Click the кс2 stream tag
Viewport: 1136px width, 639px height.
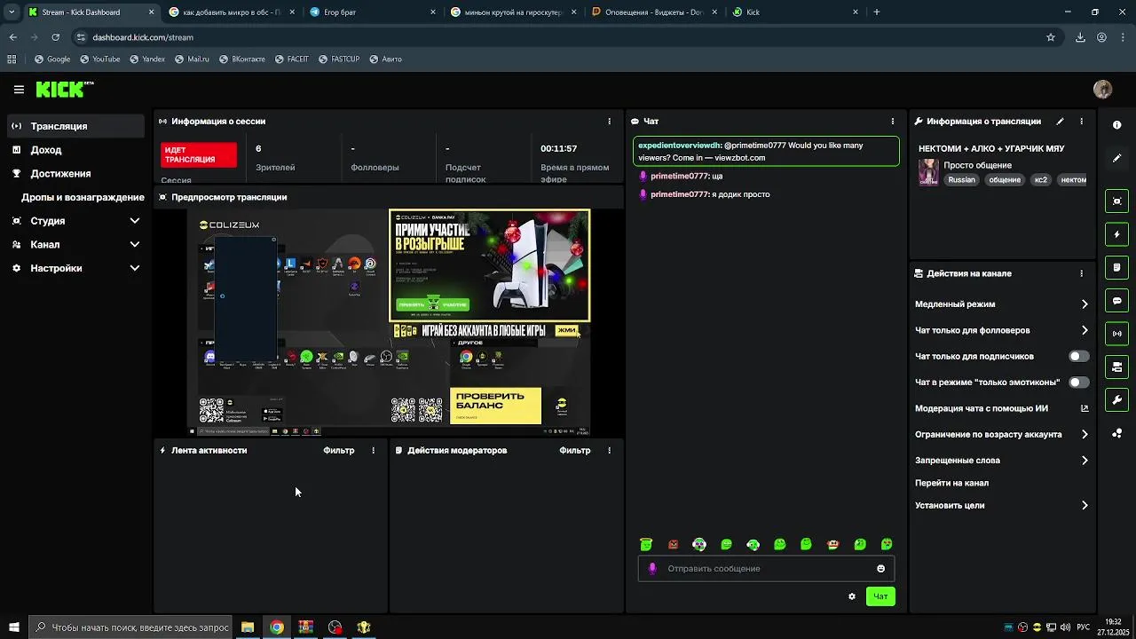[x=1040, y=180]
